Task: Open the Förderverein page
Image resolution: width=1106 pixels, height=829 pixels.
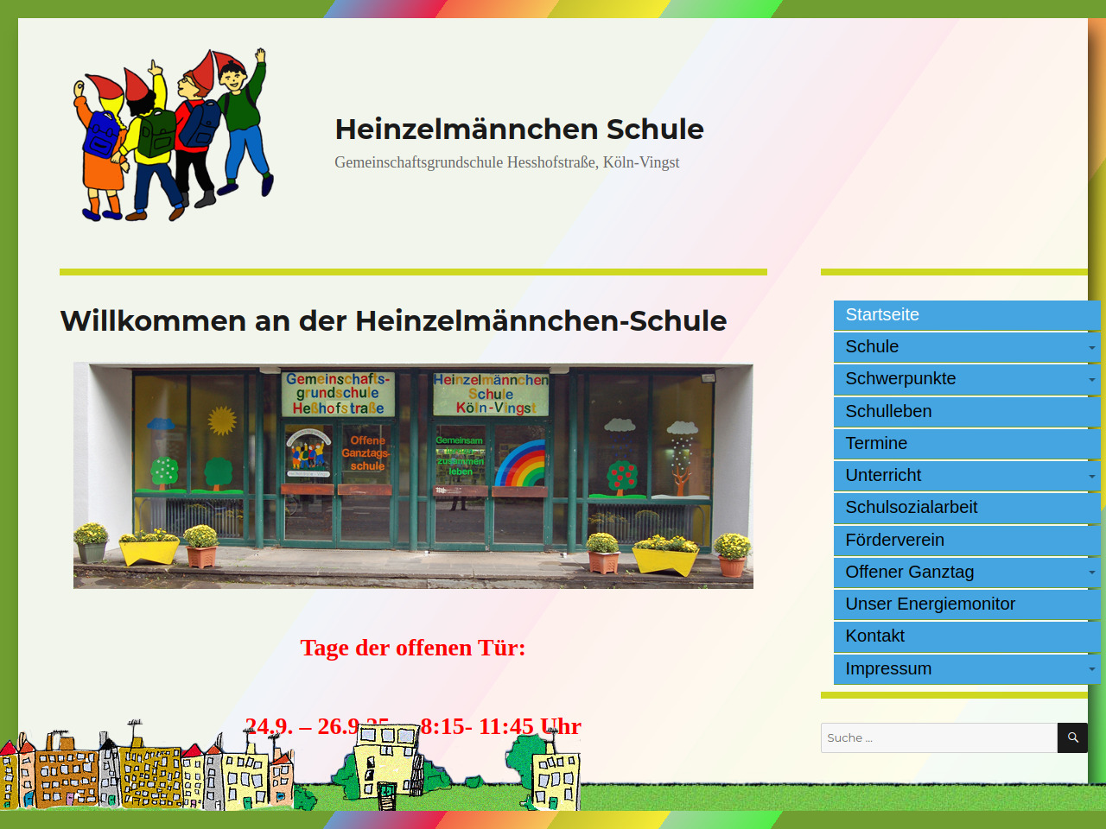Action: [x=894, y=541]
